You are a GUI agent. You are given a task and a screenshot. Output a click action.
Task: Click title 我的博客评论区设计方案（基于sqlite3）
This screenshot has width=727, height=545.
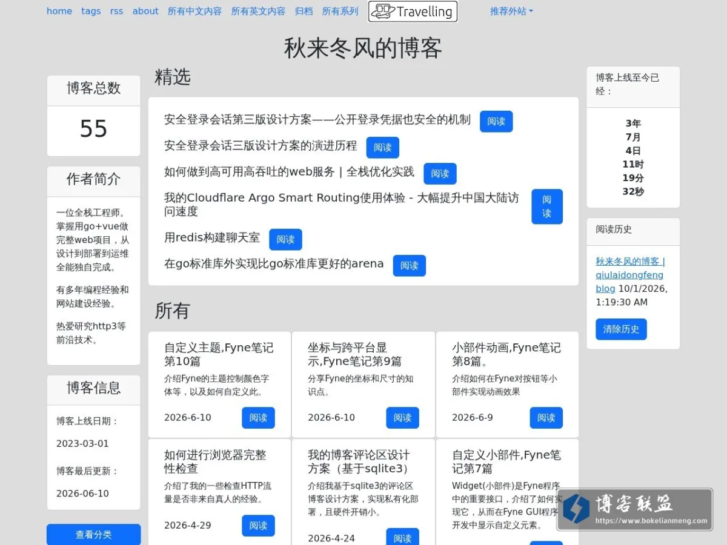point(359,461)
